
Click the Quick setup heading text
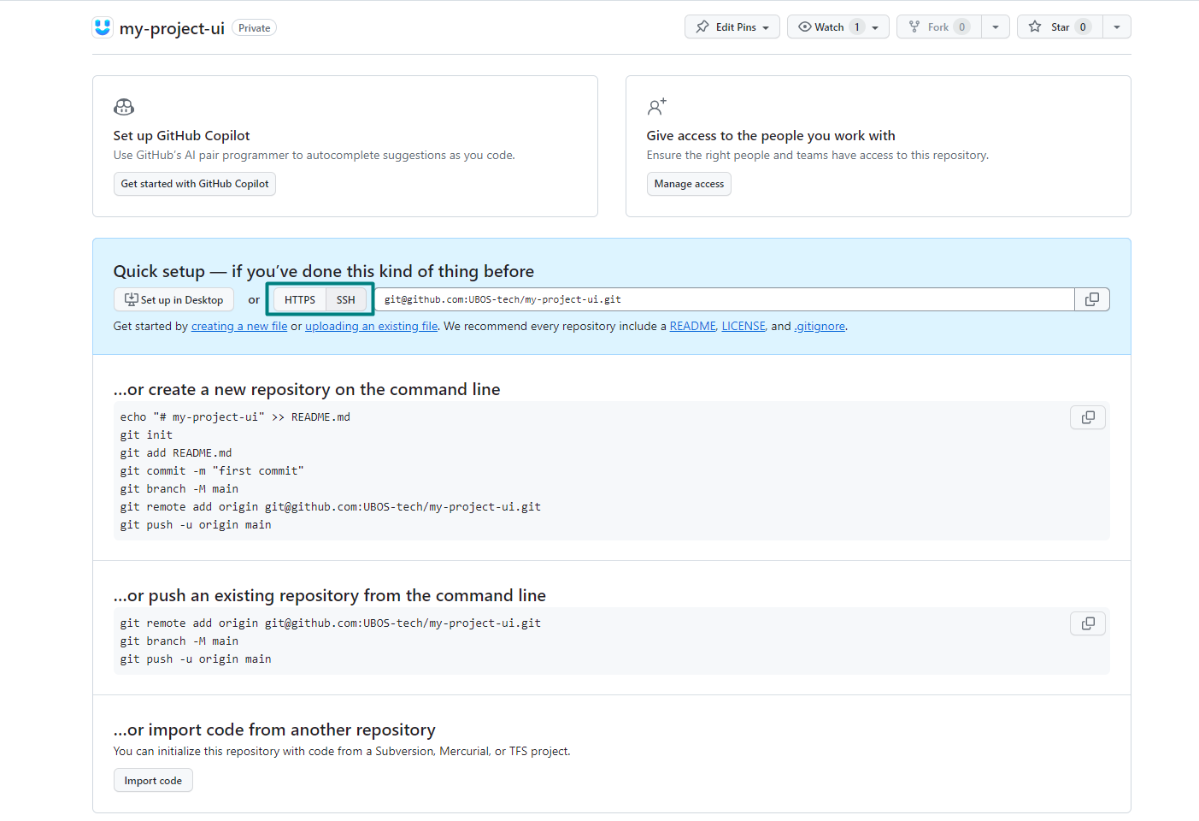coord(324,271)
